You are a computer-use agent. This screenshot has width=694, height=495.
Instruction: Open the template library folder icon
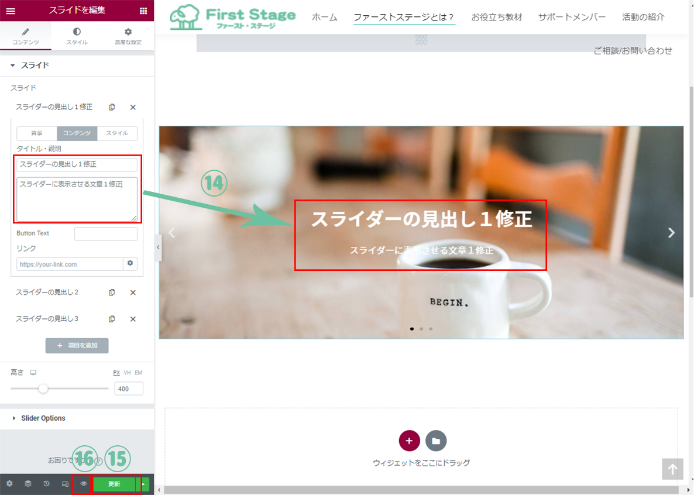[x=436, y=441]
